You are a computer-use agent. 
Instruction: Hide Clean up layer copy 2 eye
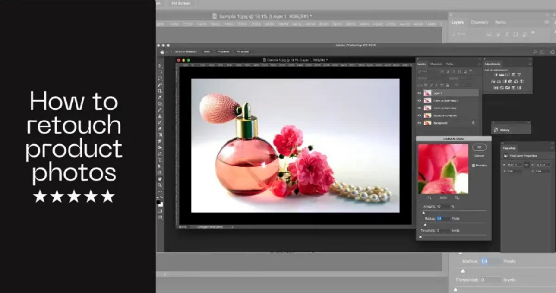pos(419,100)
